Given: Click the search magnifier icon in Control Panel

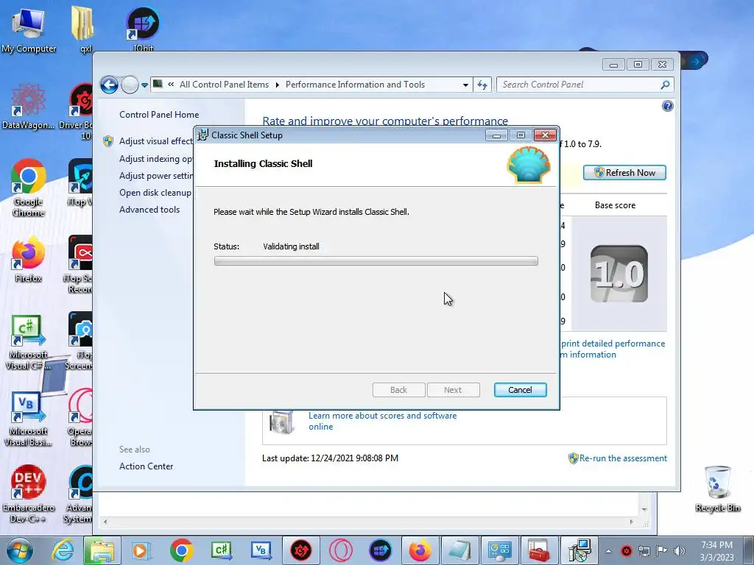Looking at the screenshot, I should point(665,85).
